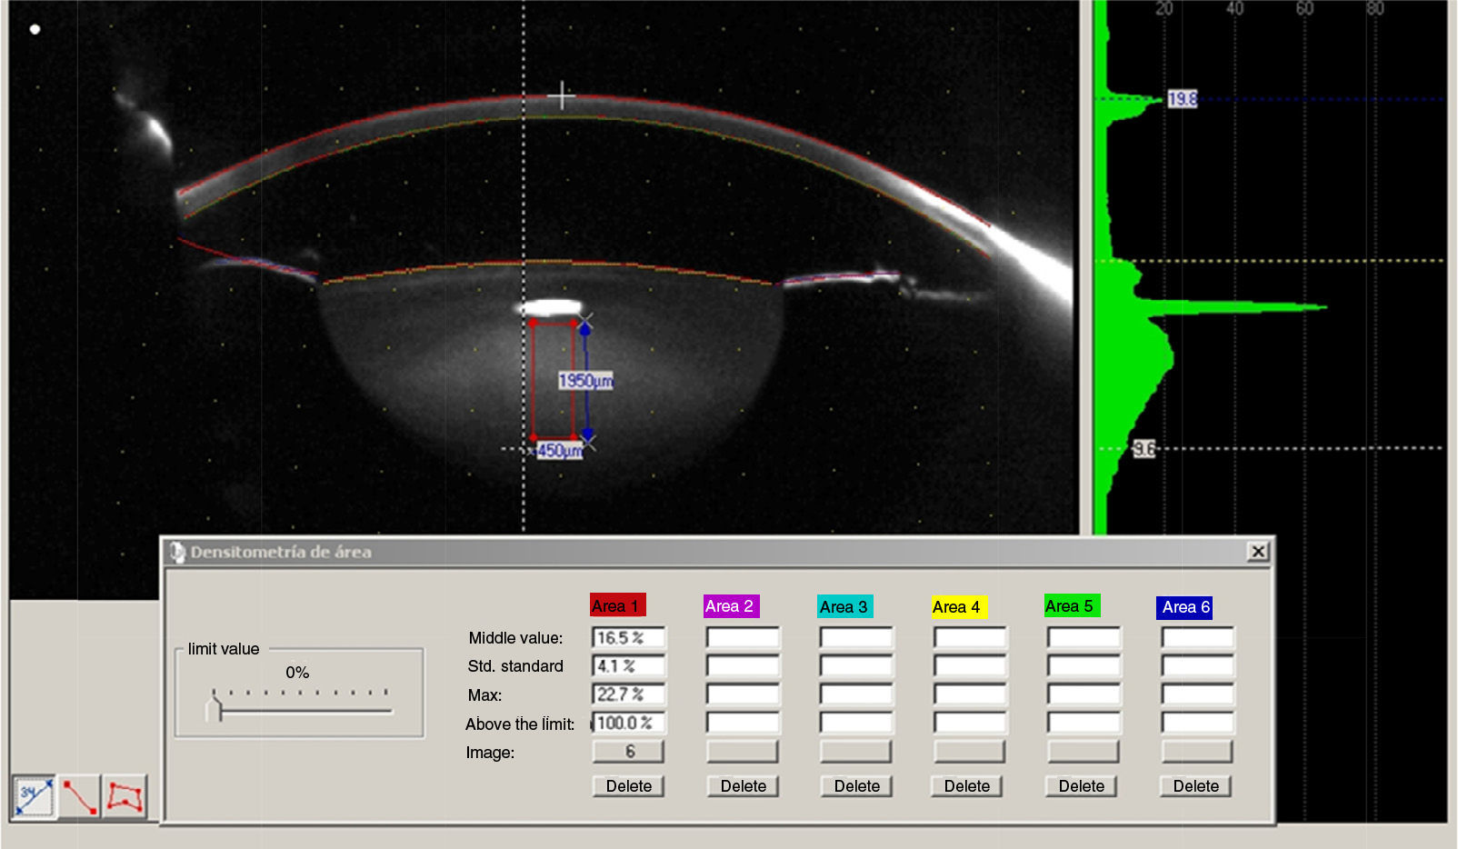Delete the Area 1 measurement

628,786
